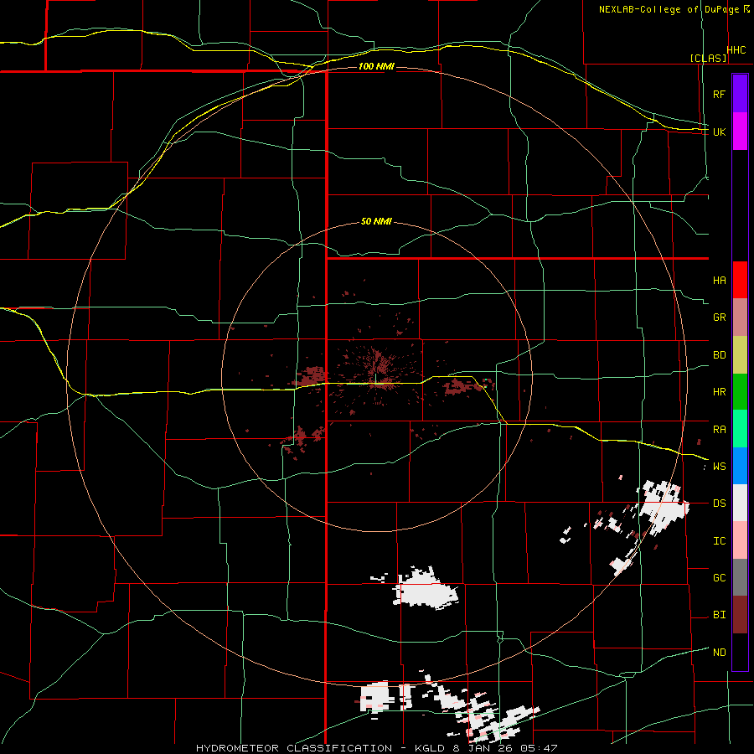Click the 'HR' legend label
The width and height of the screenshot is (754, 754).
719,392
